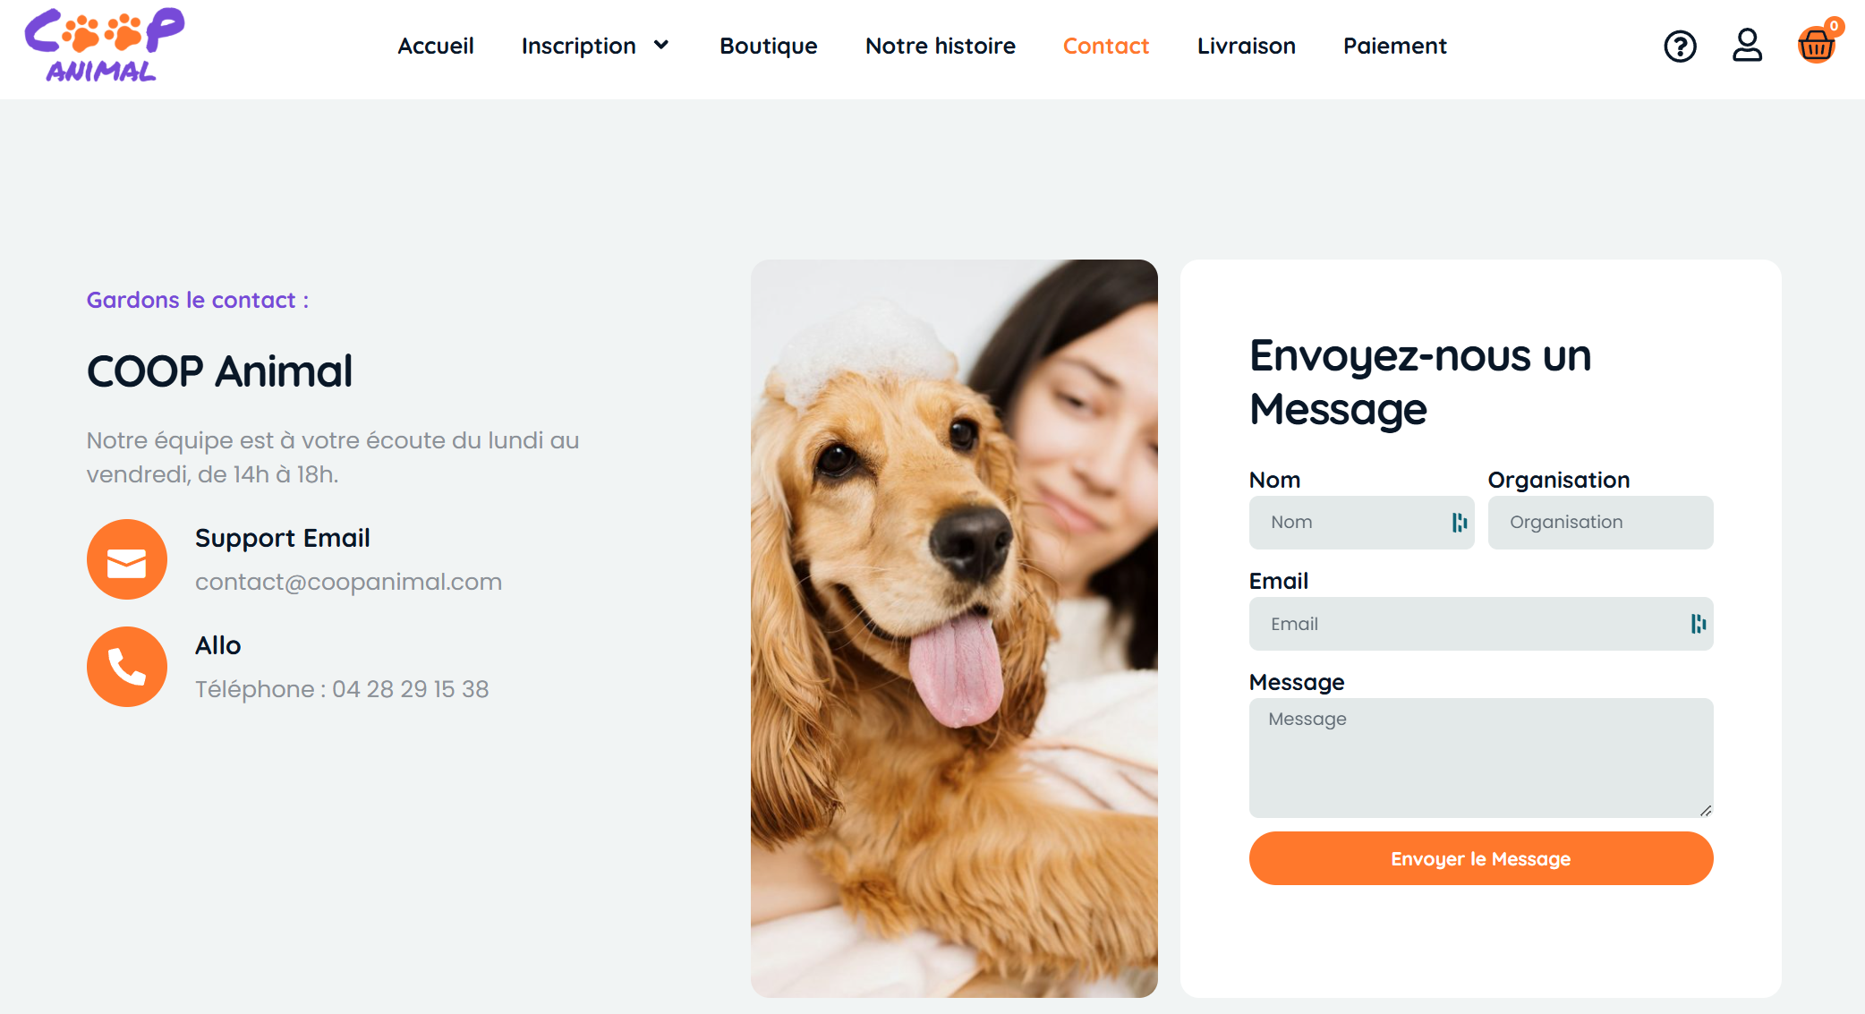The width and height of the screenshot is (1865, 1014).
Task: Click the autofill icon in the Nom field
Action: (x=1460, y=523)
